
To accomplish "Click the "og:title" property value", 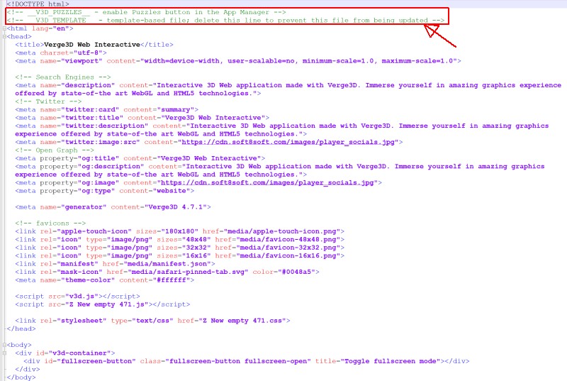I will pos(99,158).
